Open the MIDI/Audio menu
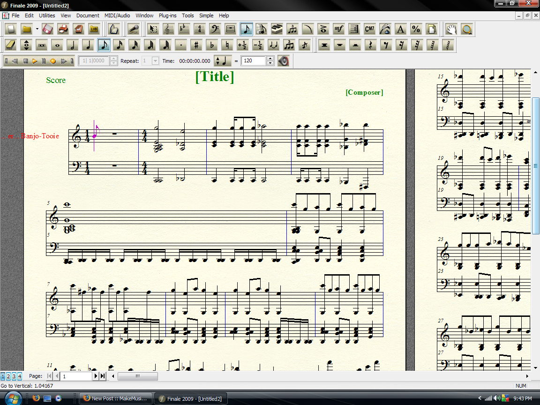 pos(117,15)
